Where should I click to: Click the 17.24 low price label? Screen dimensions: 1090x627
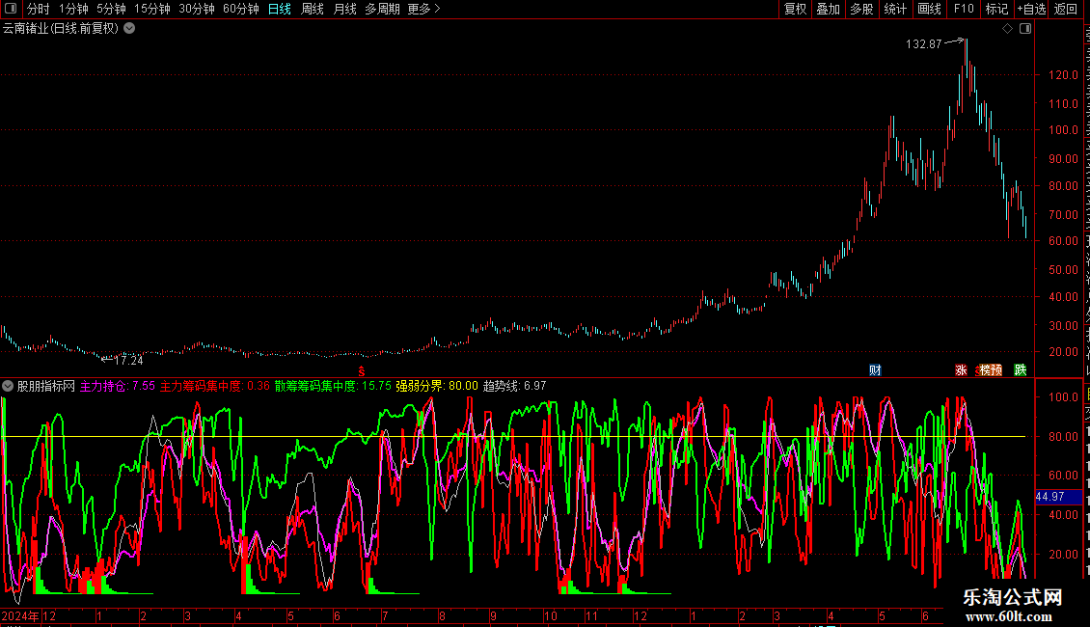click(x=128, y=360)
